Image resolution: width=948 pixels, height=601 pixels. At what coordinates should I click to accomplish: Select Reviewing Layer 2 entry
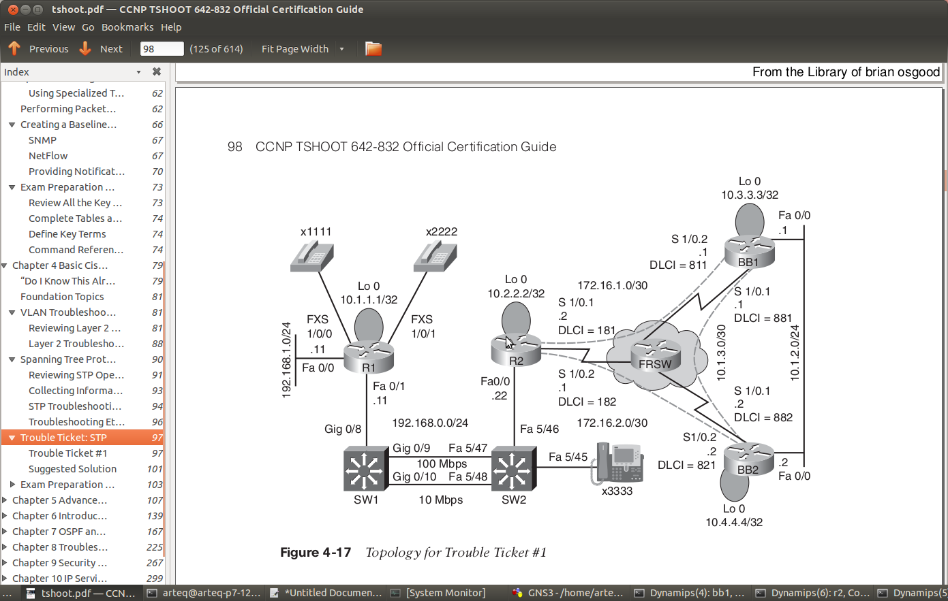[74, 328]
